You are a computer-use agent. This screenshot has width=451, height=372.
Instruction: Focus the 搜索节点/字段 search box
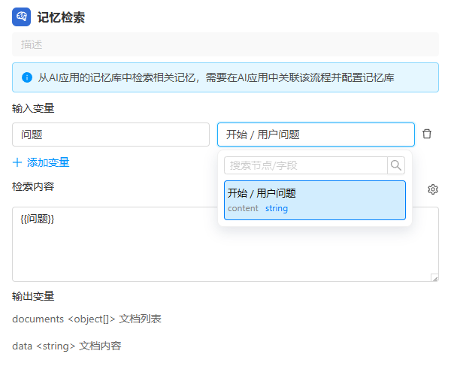pyautogui.click(x=306, y=165)
